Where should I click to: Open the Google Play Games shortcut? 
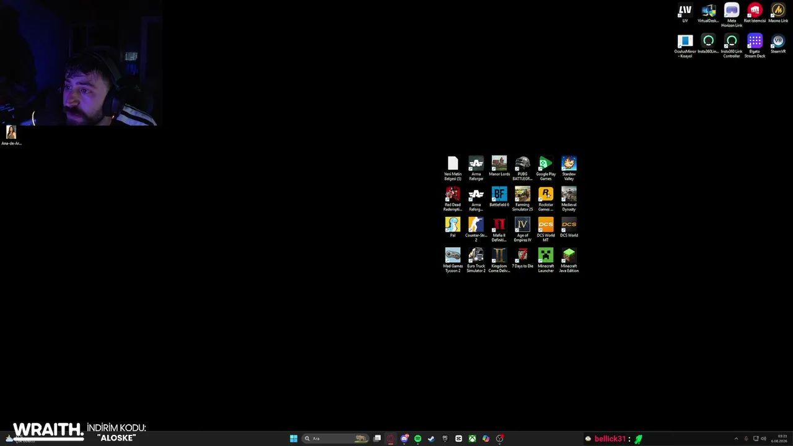(546, 168)
